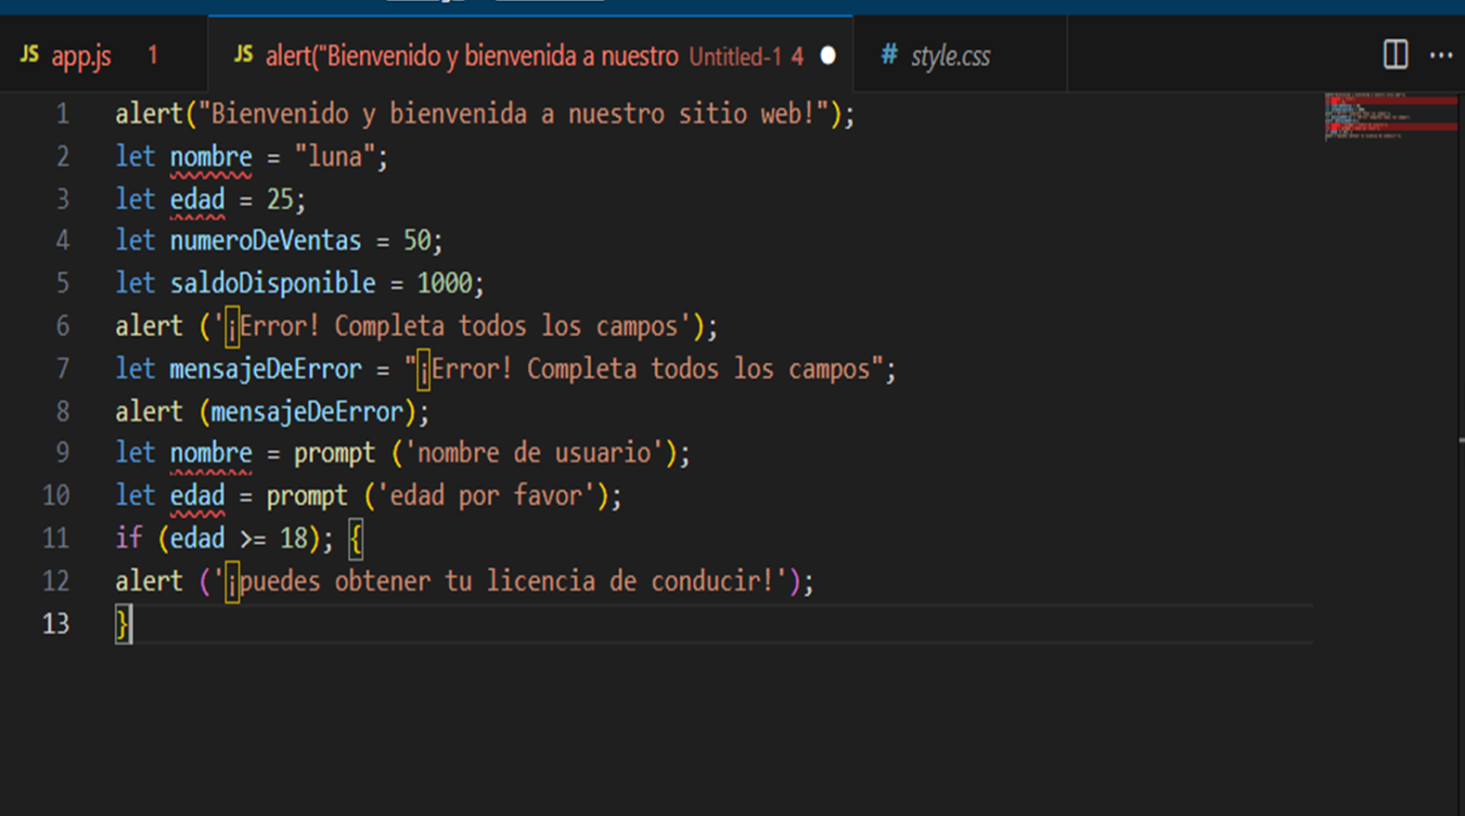The height and width of the screenshot is (816, 1465).
Task: Click the underlined nombre variable on line 2
Action: click(211, 157)
